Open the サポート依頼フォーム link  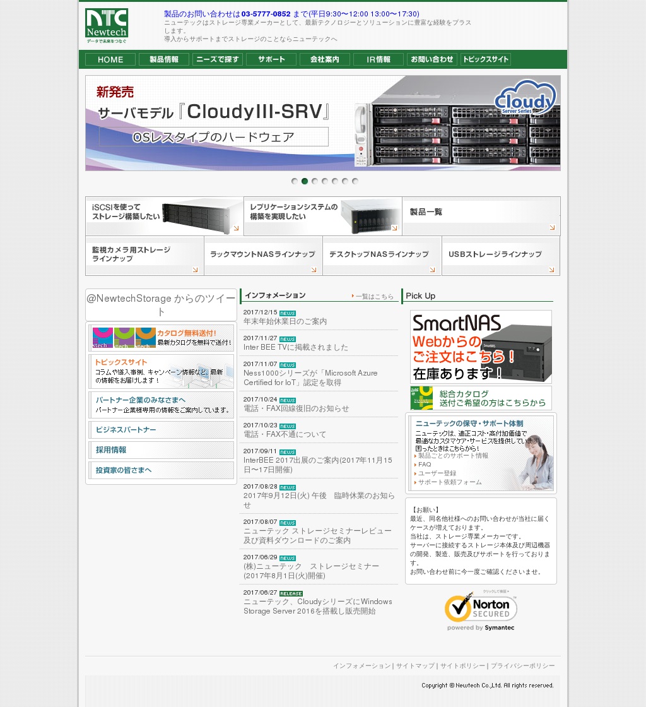[x=450, y=482]
